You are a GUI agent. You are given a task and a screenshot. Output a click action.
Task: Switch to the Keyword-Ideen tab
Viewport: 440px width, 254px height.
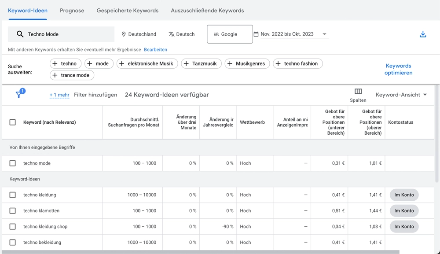pos(28,11)
